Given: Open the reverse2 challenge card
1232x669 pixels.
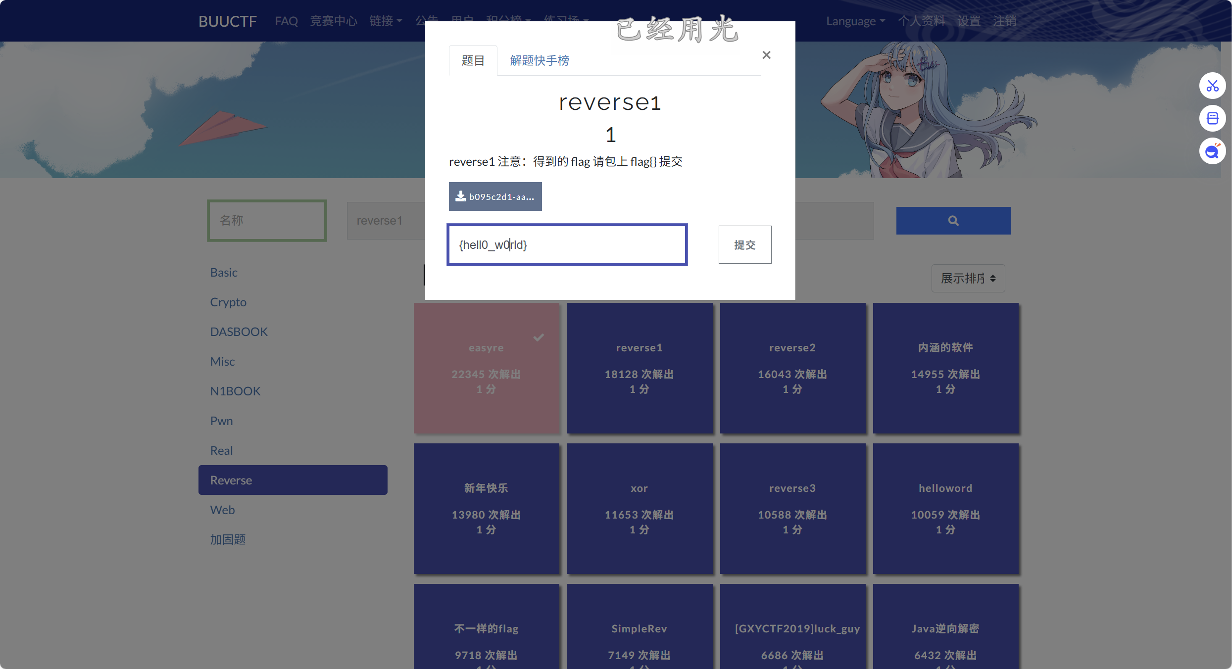Looking at the screenshot, I should (792, 368).
